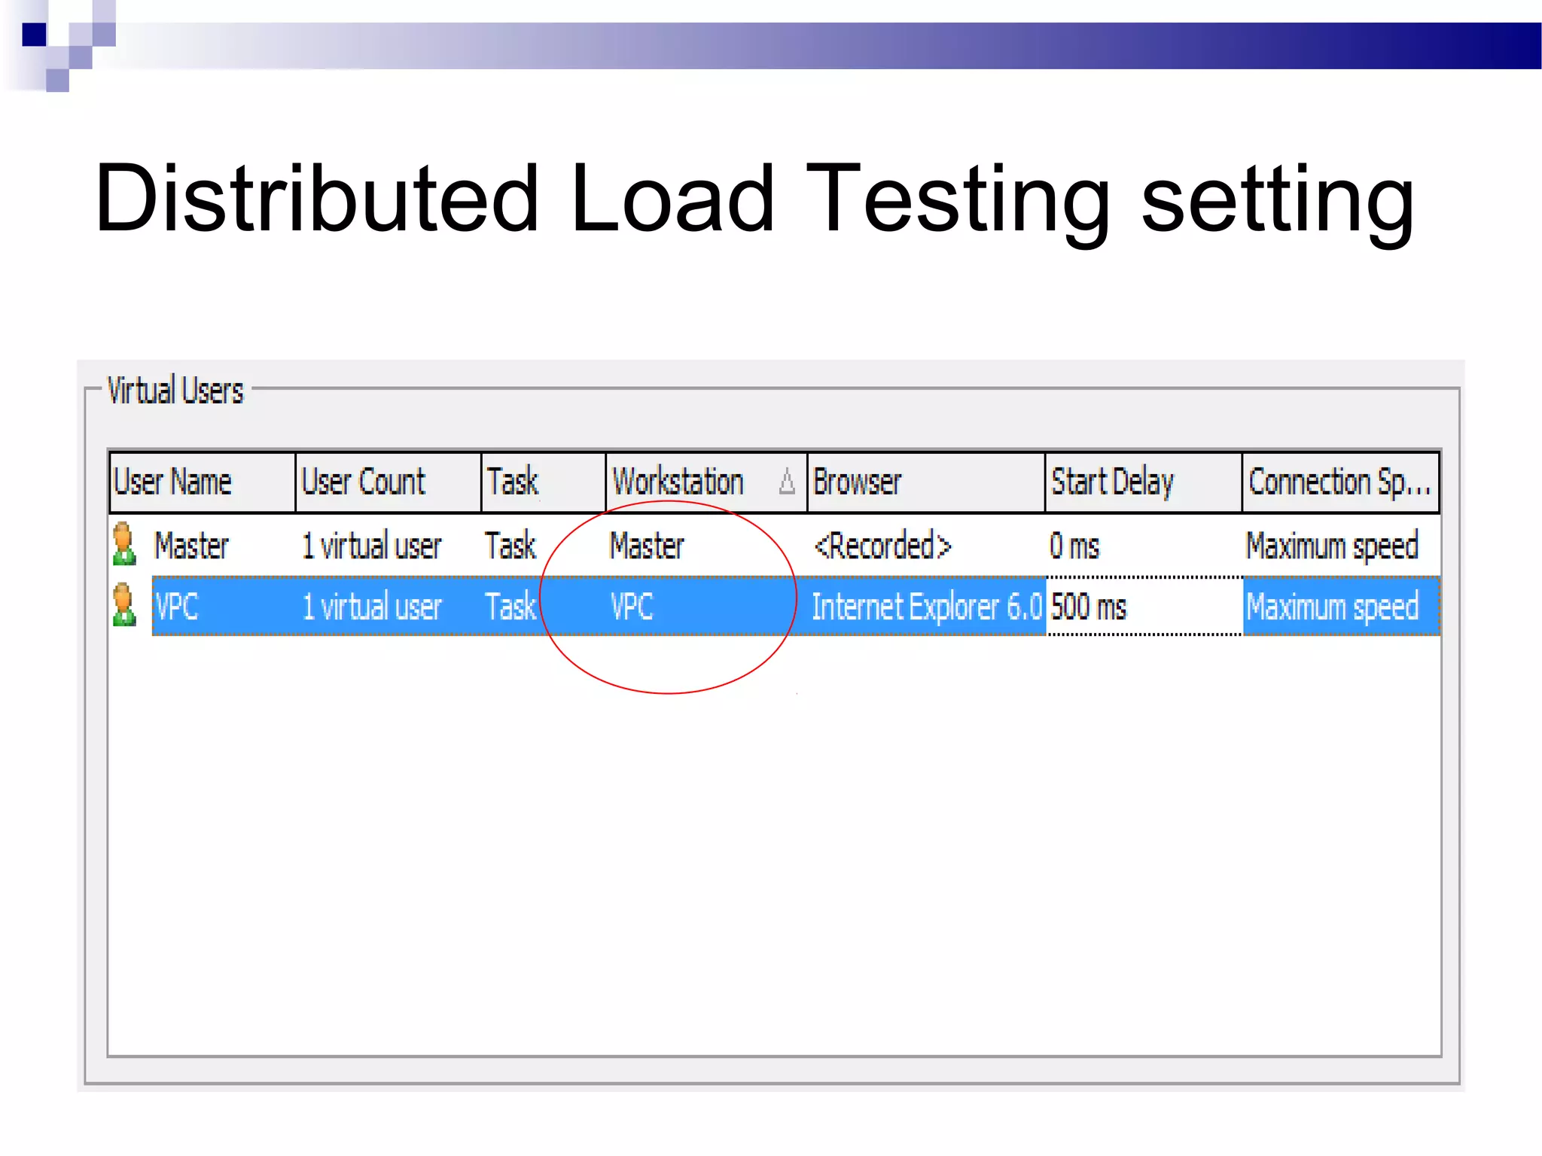Sort by the User Name column header

[203, 482]
